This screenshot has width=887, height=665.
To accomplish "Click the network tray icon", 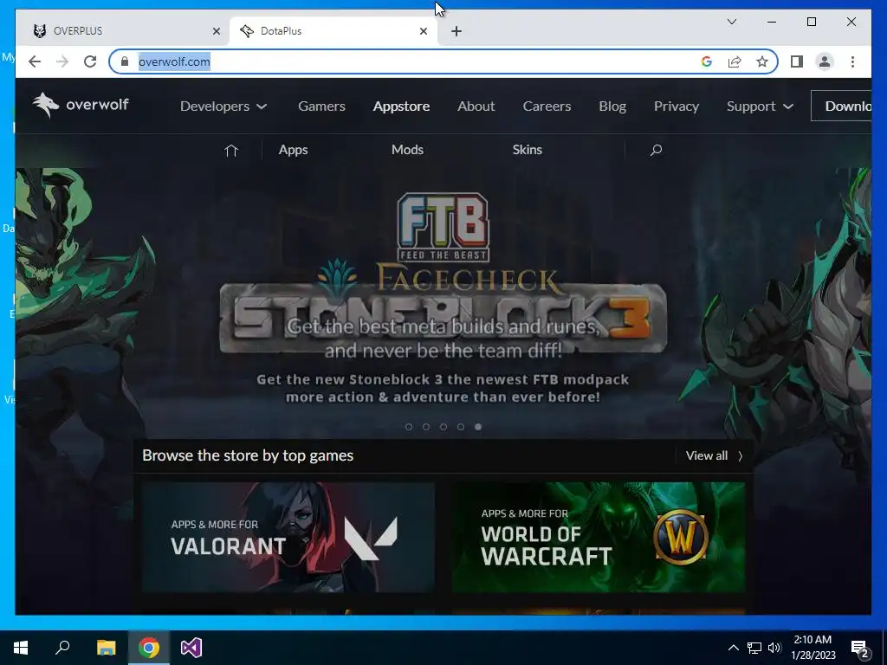I will pyautogui.click(x=754, y=648).
